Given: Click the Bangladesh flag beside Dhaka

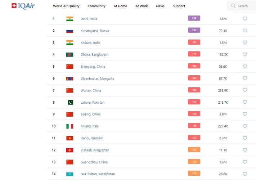Looking at the screenshot, I should (69, 55).
